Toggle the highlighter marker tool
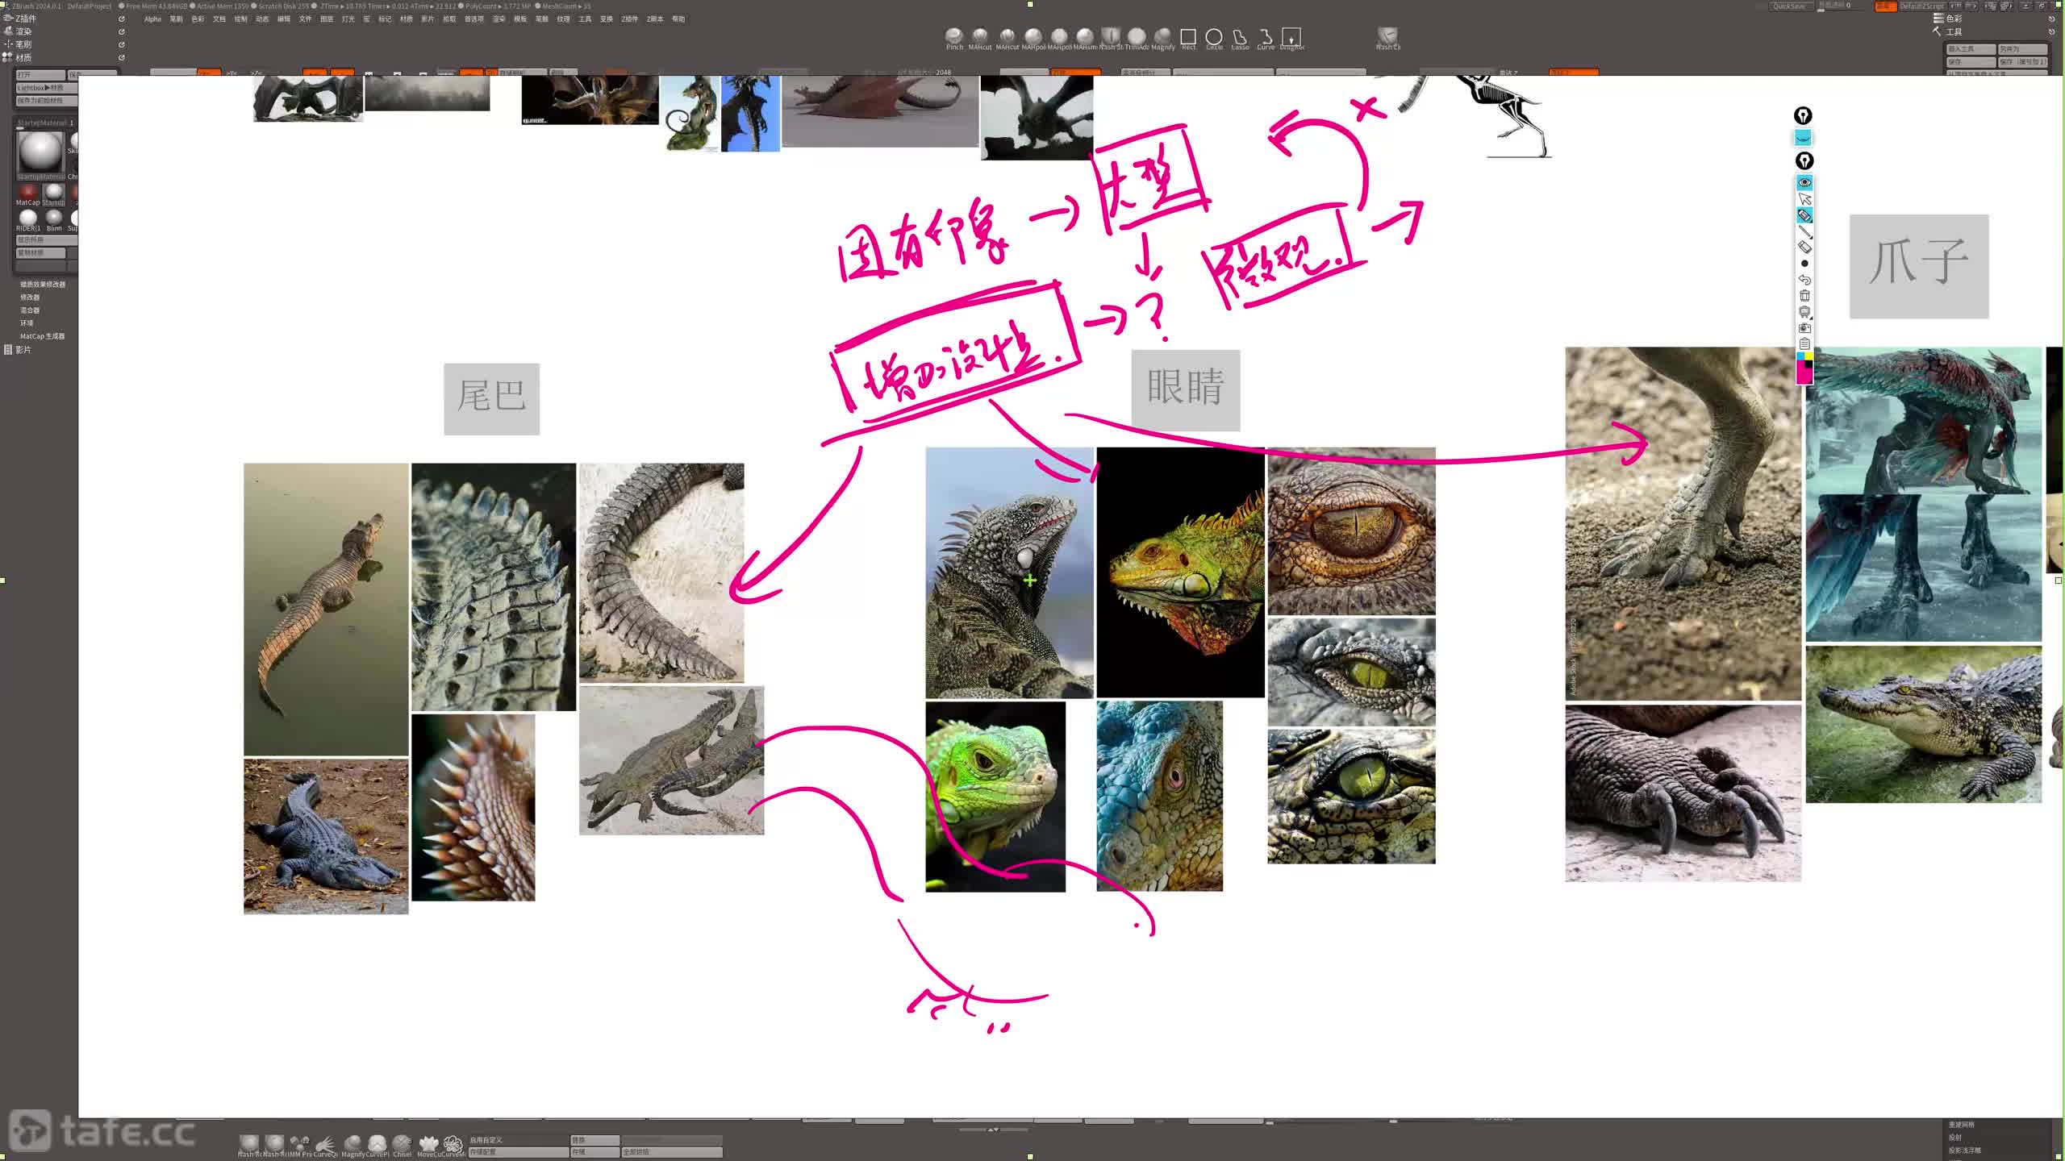This screenshot has width=2065, height=1161. pos(1804,215)
